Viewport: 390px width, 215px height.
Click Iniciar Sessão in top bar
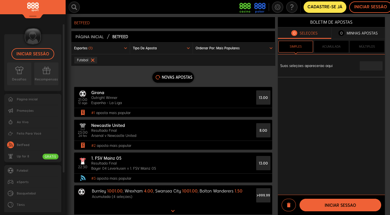point(370,7)
